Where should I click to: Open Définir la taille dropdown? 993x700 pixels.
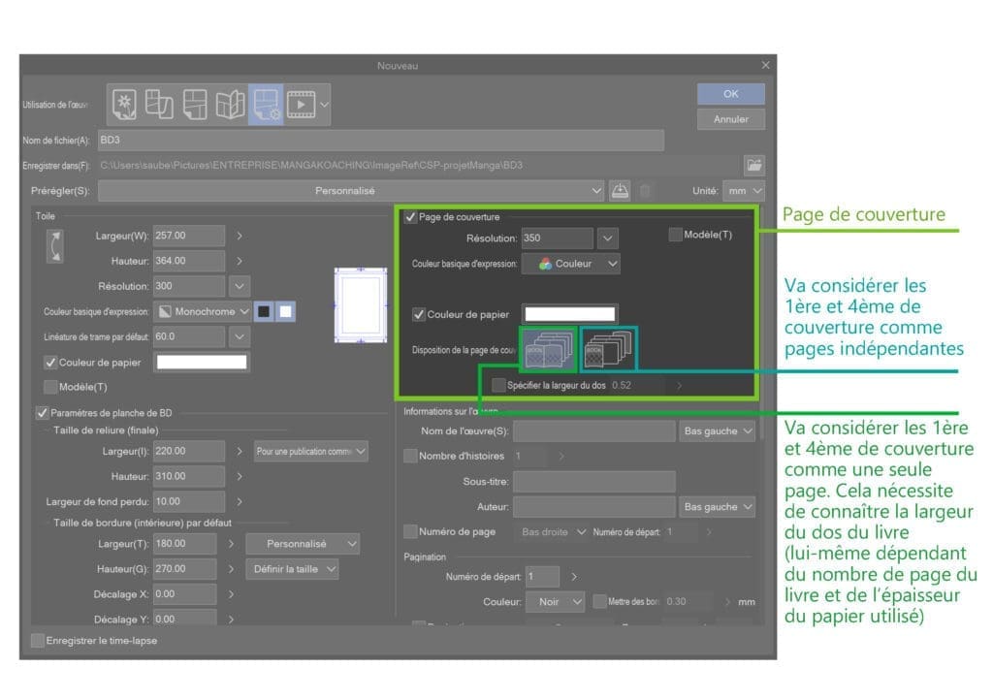click(292, 569)
